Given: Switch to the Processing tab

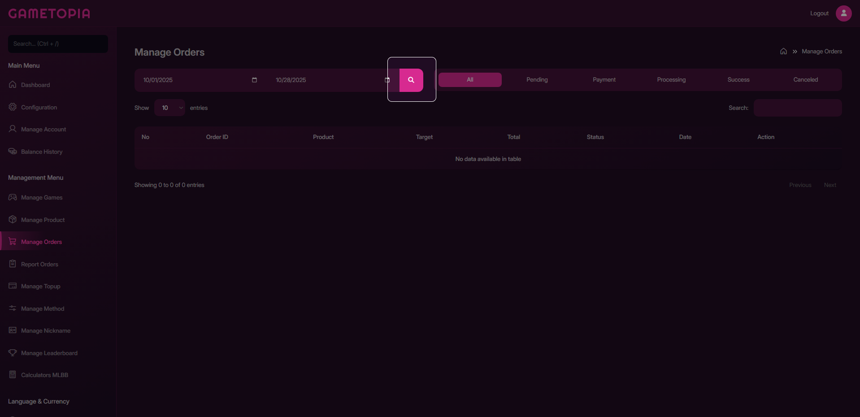Looking at the screenshot, I should pos(671,80).
